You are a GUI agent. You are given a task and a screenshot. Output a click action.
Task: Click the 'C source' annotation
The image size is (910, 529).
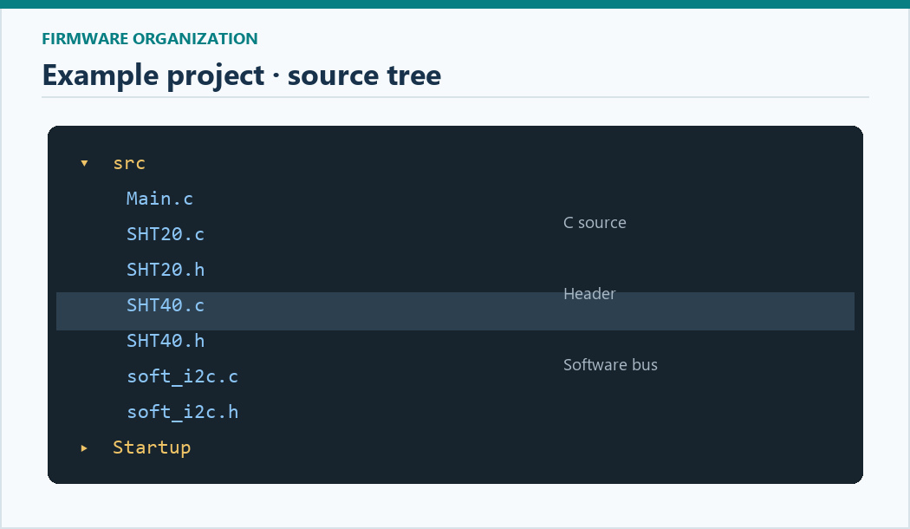pyautogui.click(x=595, y=222)
